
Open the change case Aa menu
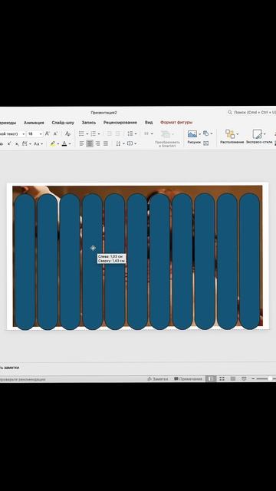pos(38,143)
